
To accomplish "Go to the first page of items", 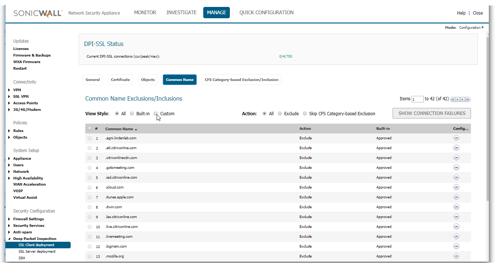I will 453,99.
